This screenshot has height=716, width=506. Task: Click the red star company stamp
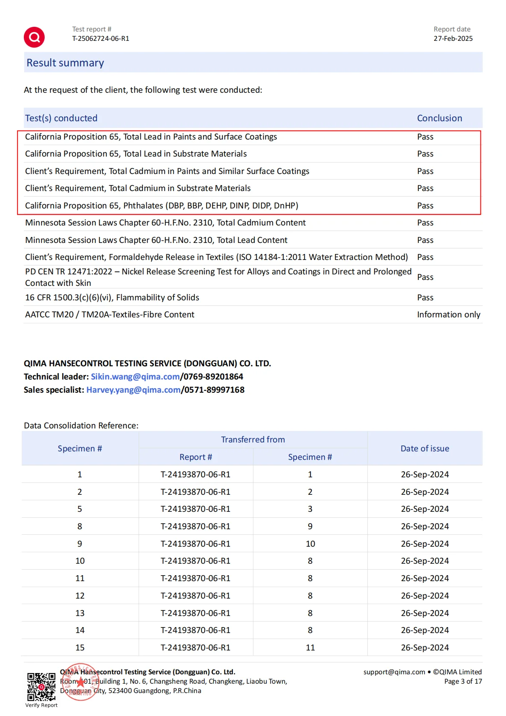(x=80, y=682)
